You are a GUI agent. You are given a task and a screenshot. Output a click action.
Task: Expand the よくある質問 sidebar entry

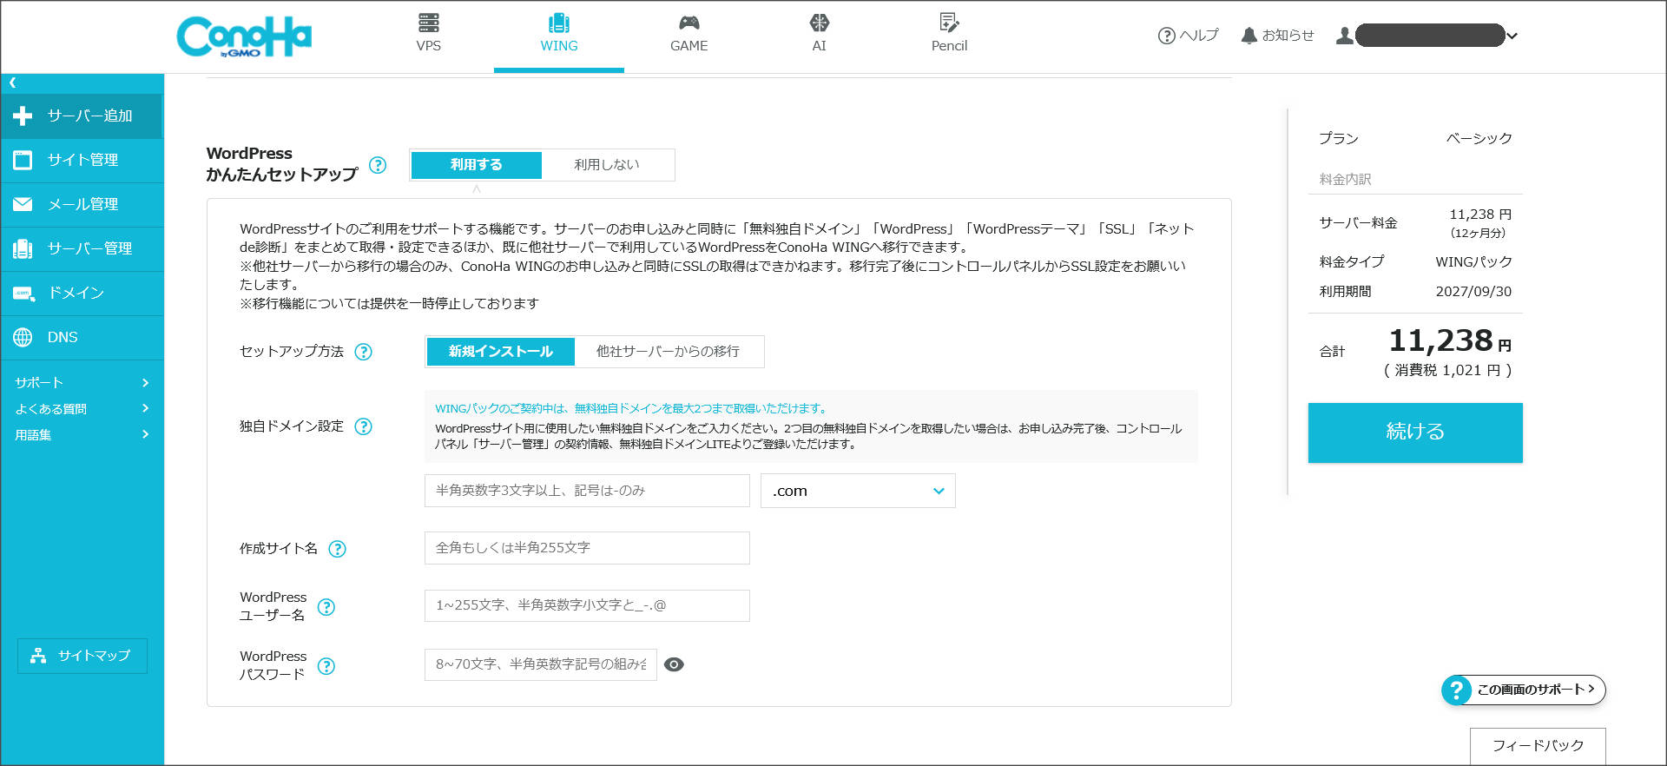82,408
